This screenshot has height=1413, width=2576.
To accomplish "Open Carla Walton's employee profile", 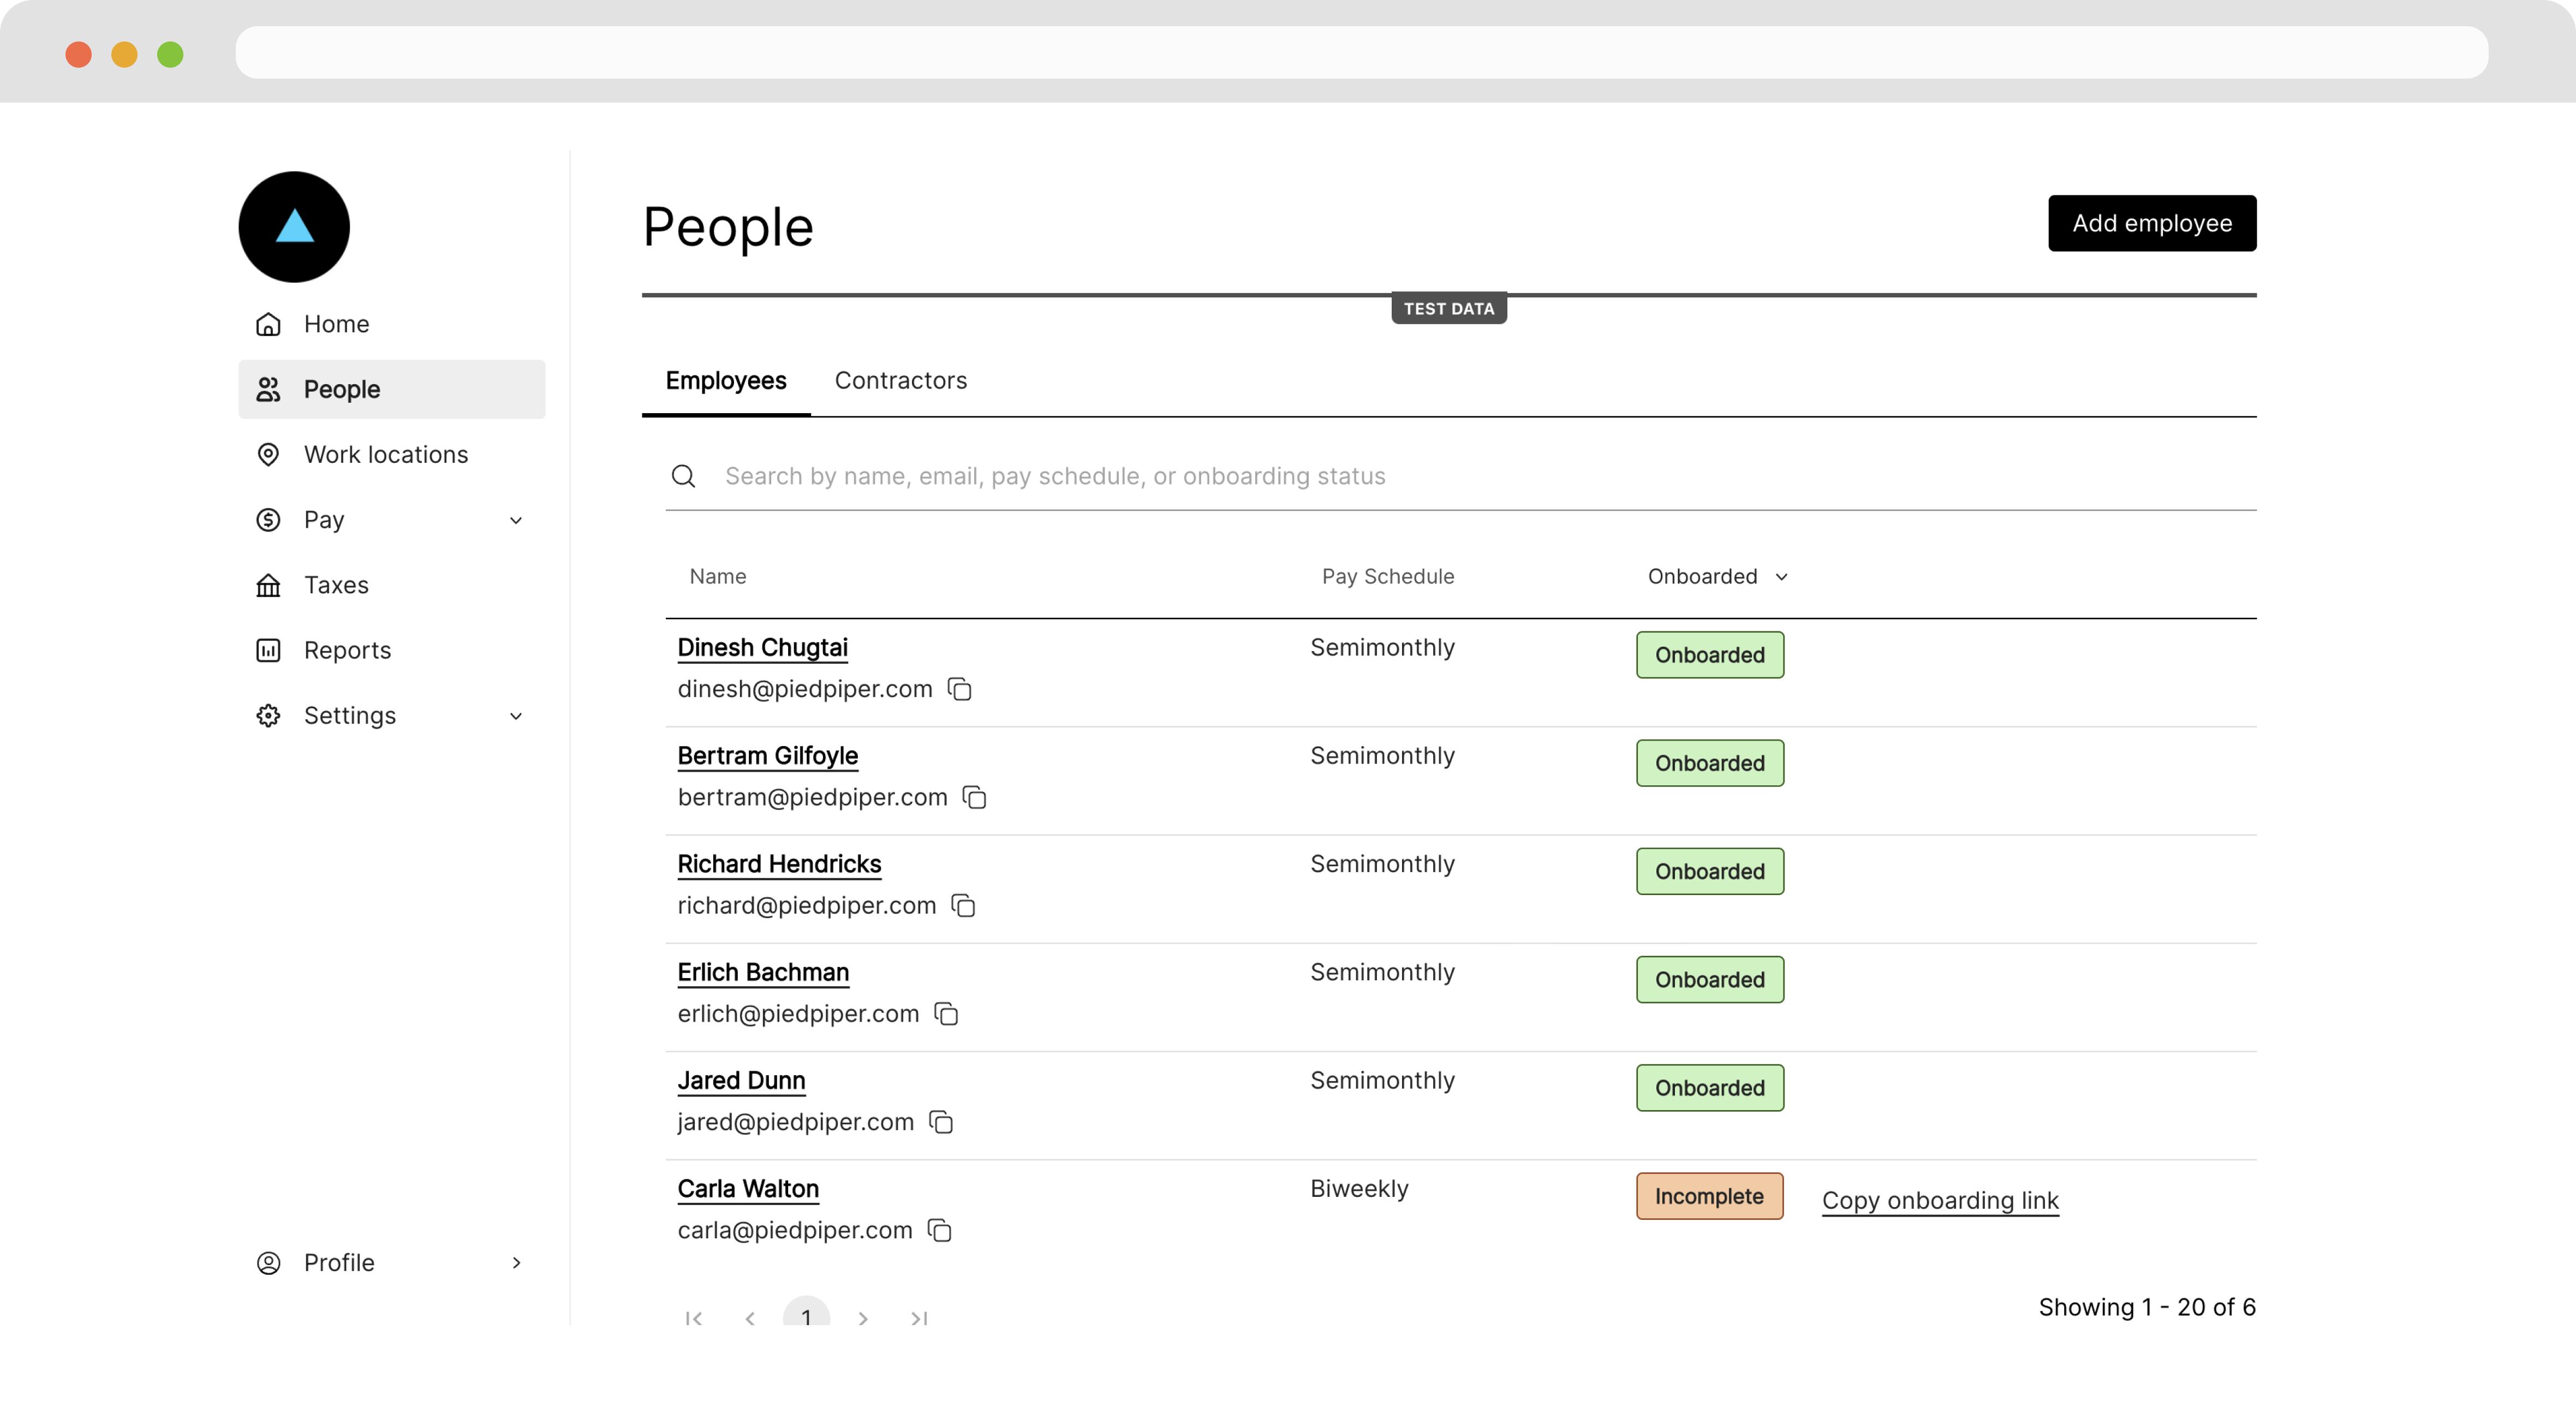I will click(x=748, y=1188).
